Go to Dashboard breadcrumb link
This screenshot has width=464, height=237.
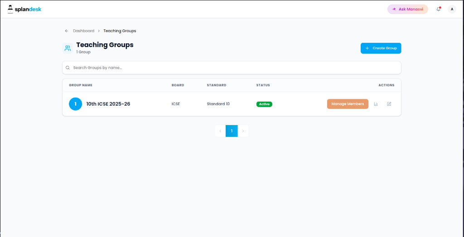(x=84, y=31)
